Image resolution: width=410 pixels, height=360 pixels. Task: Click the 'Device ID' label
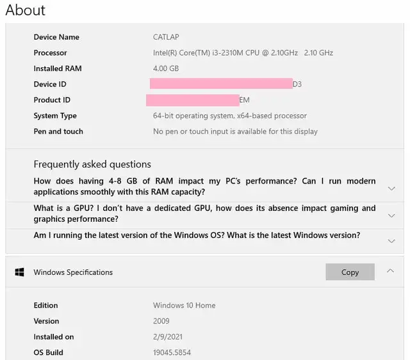point(50,84)
